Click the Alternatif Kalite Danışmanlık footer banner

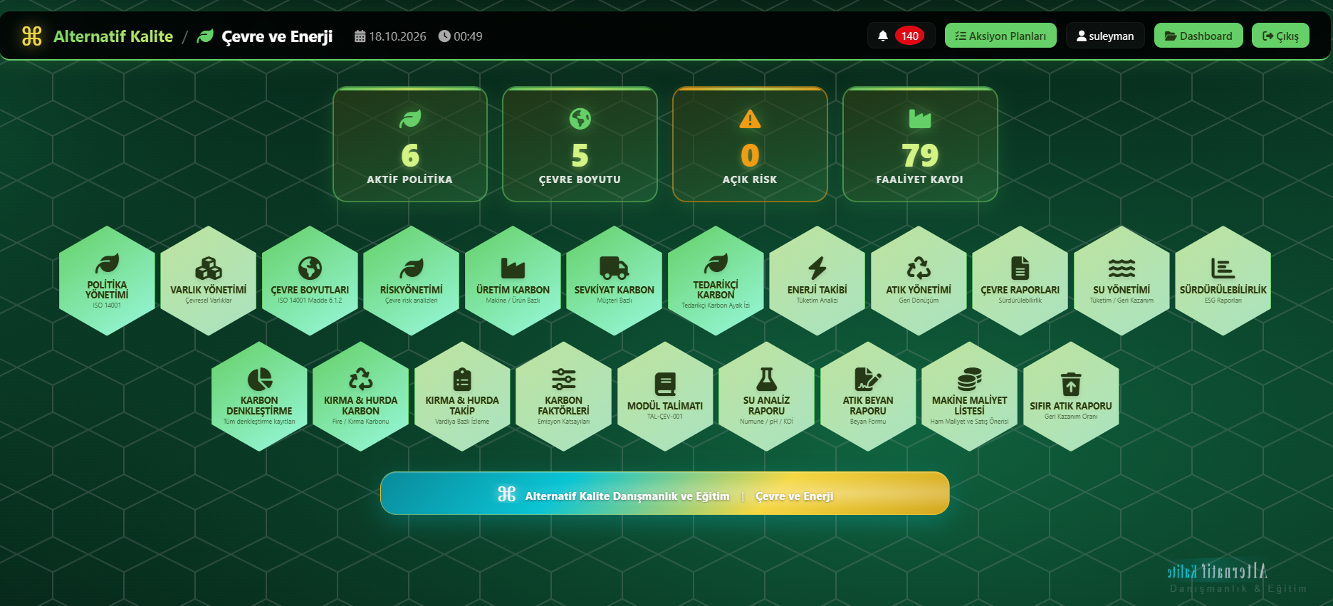click(x=665, y=493)
